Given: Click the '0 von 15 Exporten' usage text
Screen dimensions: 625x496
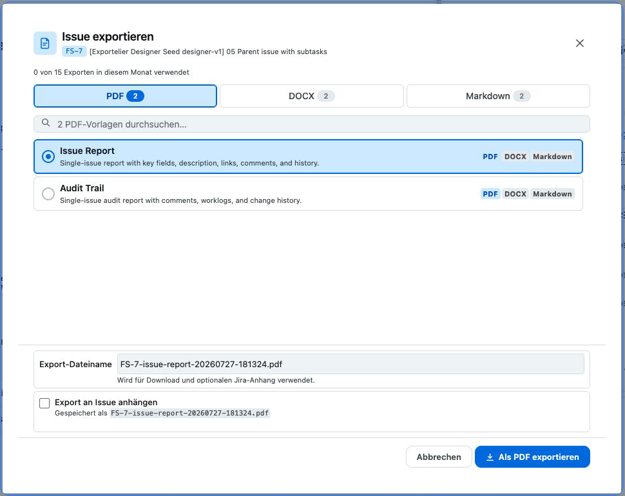Looking at the screenshot, I should coord(111,73).
